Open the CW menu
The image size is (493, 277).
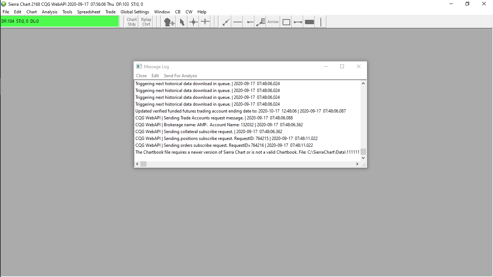(189, 12)
